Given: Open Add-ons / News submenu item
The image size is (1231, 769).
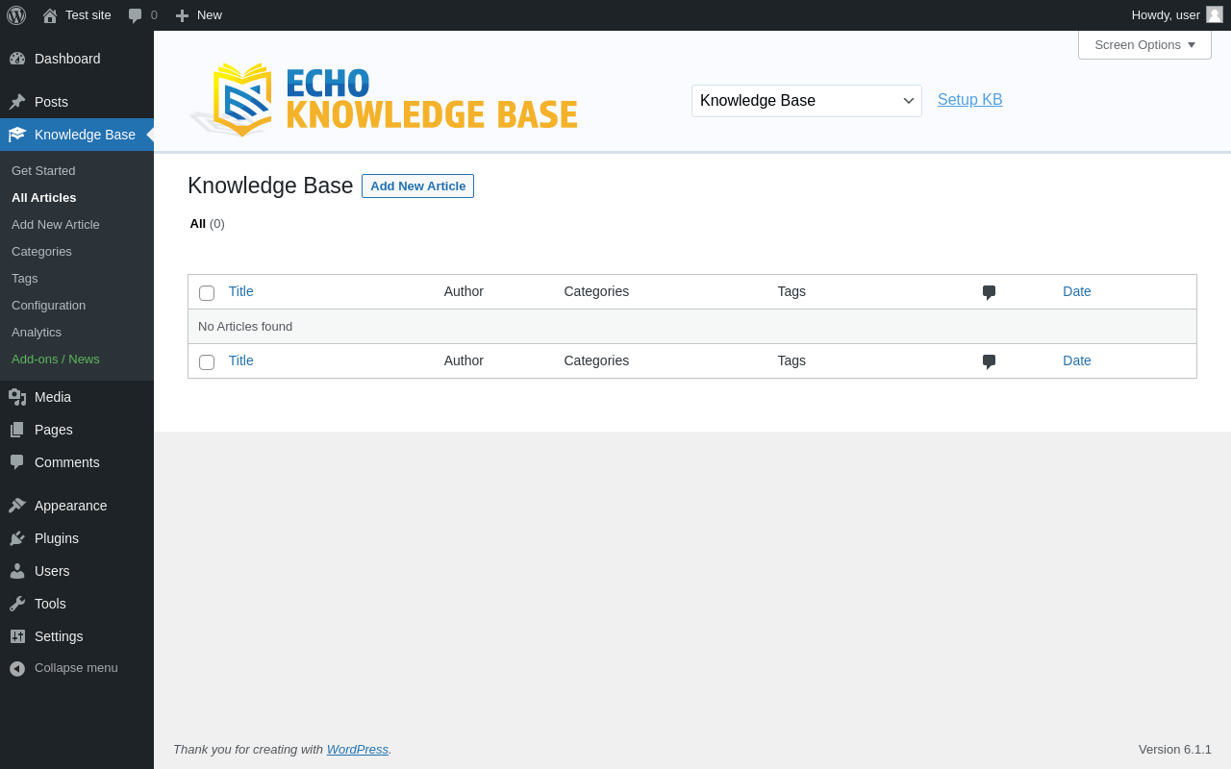Looking at the screenshot, I should coord(56,360).
